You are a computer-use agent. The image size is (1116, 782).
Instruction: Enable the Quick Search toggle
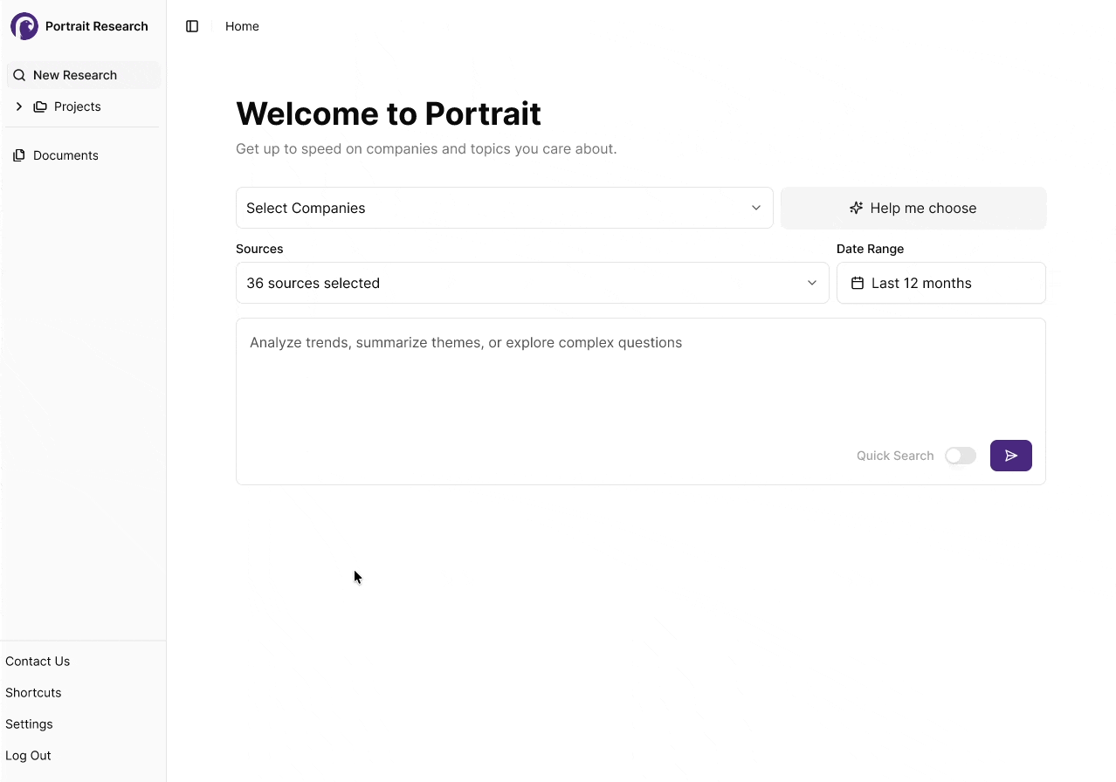coord(961,456)
